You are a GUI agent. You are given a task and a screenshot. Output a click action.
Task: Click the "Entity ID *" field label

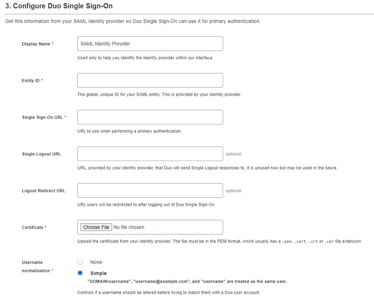(32, 81)
